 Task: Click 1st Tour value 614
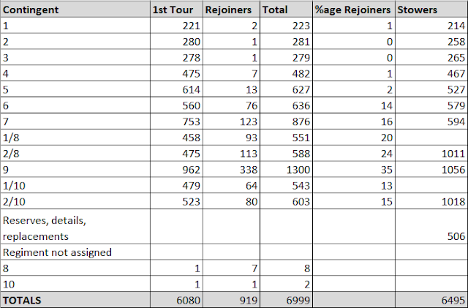192,90
